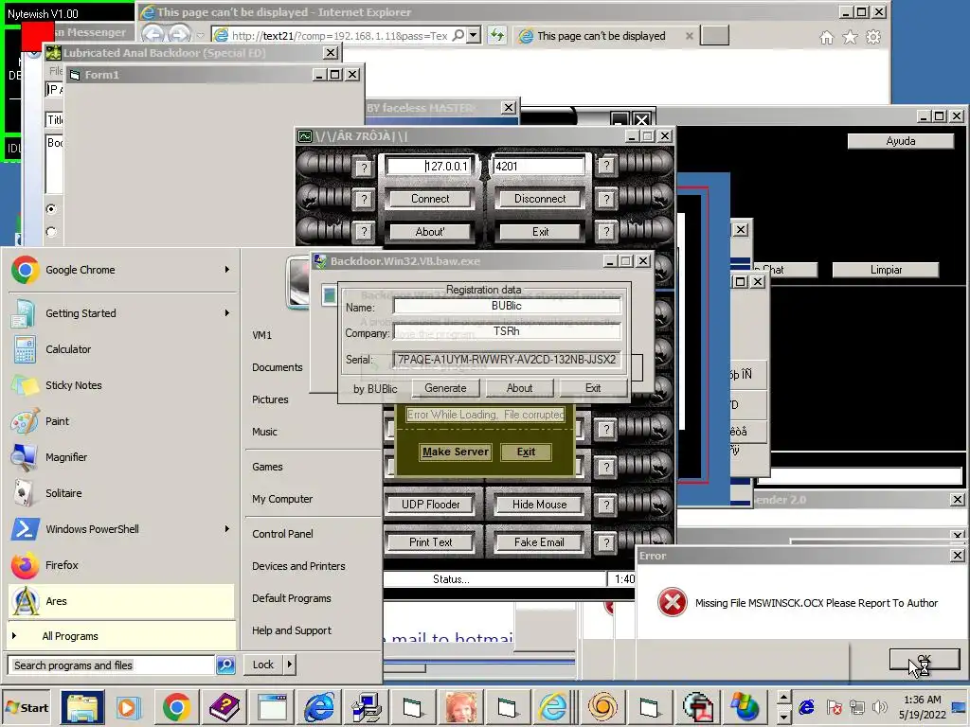Select the 'This page can't be displayed' IE tab
The width and height of the screenshot is (970, 727).
(x=605, y=36)
